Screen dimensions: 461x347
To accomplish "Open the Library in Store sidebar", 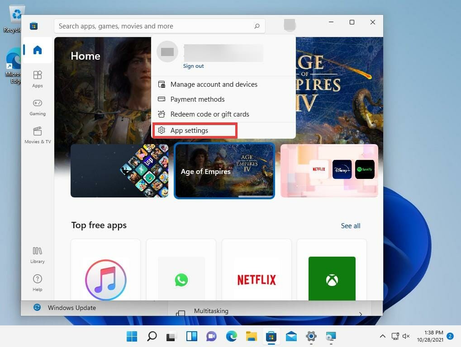I will (x=38, y=255).
